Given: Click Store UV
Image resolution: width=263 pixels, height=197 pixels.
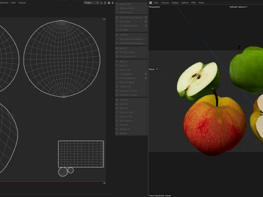Looking at the screenshot, I should click(x=131, y=125).
